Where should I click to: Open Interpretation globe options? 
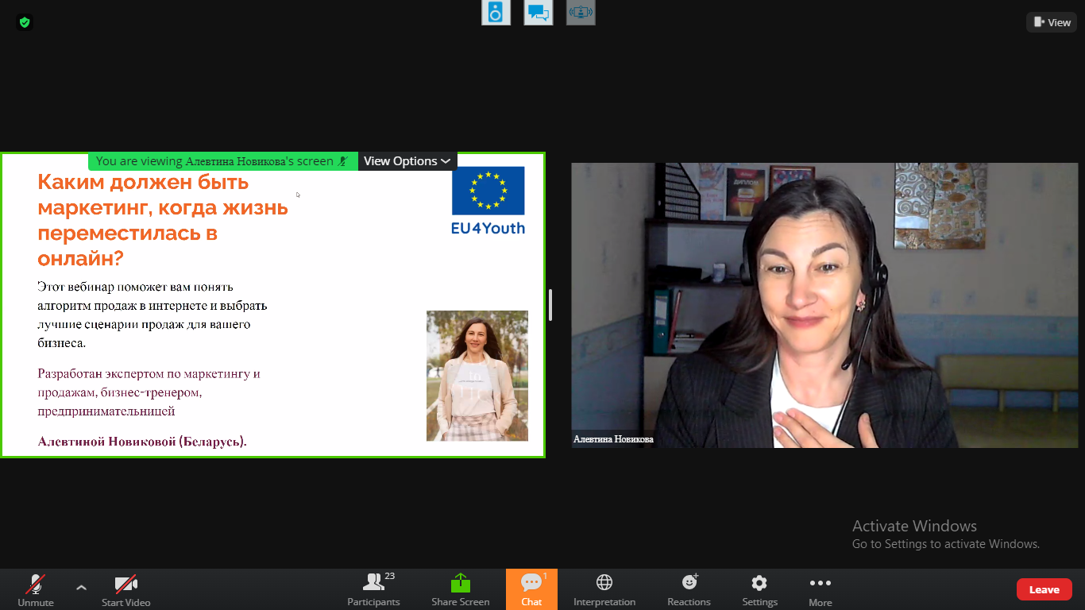[604, 589]
